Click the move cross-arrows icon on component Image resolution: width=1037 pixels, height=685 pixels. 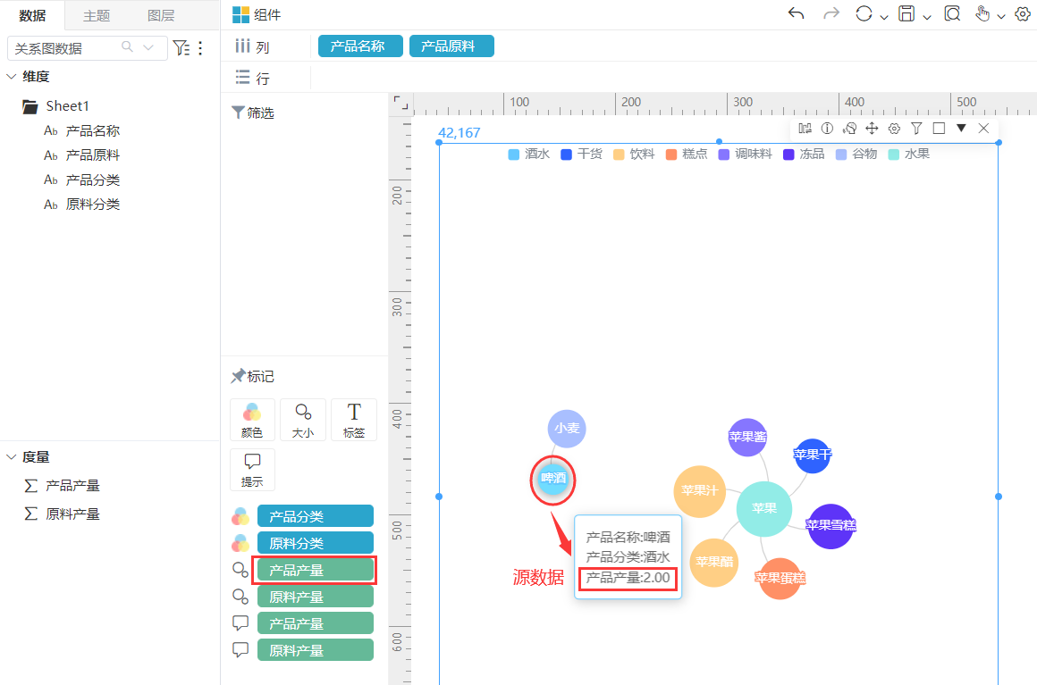[872, 128]
